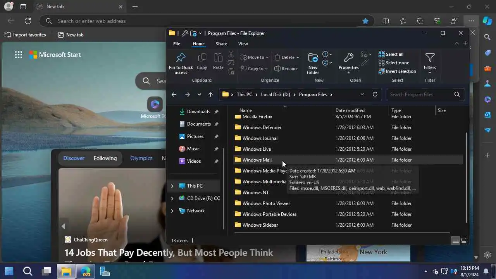Image resolution: width=496 pixels, height=279 pixels.
Task: Open Videos in the navigation pane
Action: coord(194,161)
